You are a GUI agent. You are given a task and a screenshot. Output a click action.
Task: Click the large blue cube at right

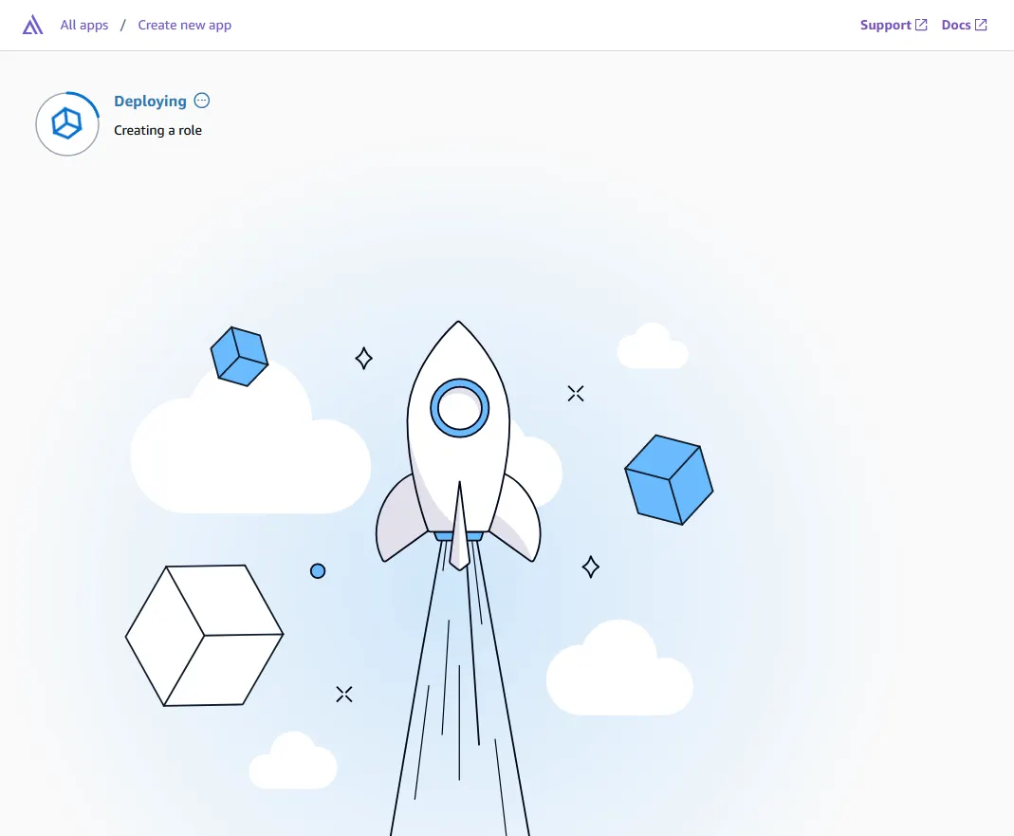pyautogui.click(x=669, y=479)
